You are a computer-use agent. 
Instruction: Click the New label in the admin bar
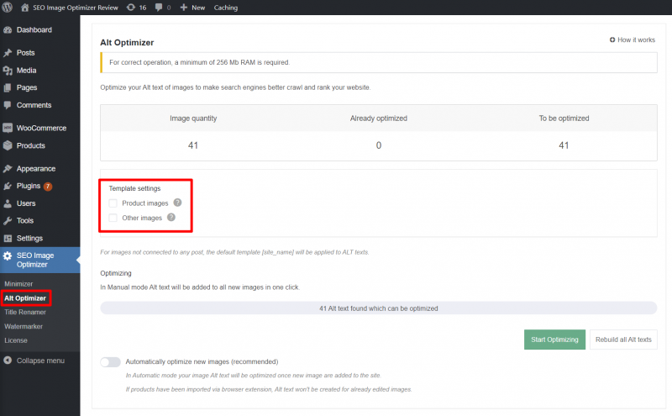point(198,8)
